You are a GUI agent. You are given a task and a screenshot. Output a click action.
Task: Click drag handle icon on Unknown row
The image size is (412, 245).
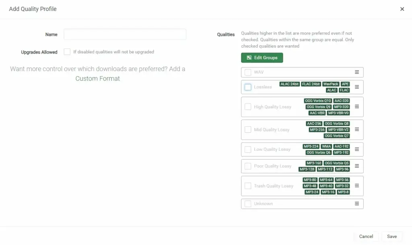[x=356, y=204]
